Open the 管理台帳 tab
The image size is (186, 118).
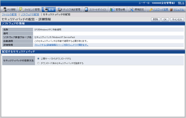click(118, 9)
